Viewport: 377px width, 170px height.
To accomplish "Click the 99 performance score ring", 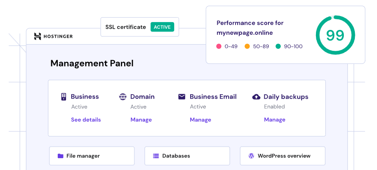I will (x=335, y=35).
